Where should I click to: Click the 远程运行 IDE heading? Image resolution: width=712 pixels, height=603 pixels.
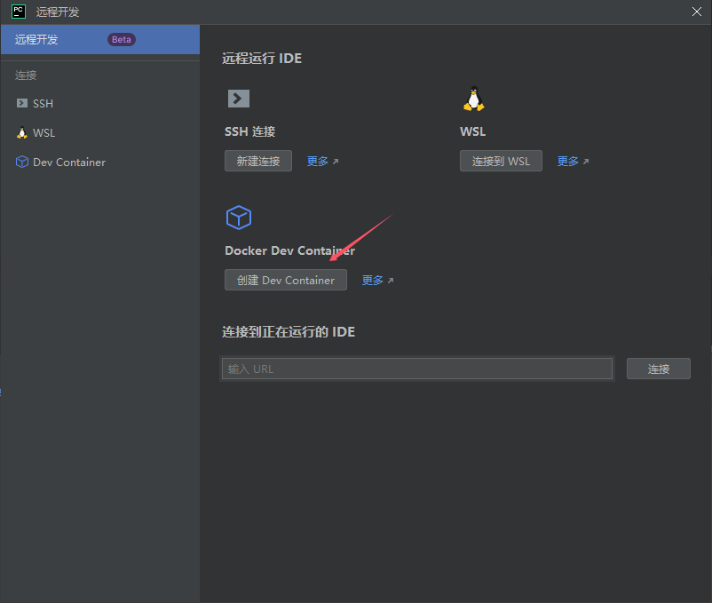click(x=262, y=58)
